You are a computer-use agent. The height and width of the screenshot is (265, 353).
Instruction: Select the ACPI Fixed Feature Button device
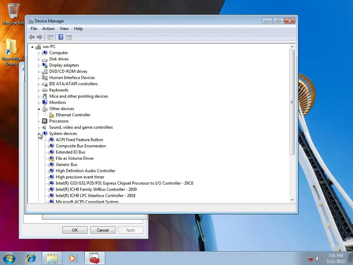coord(80,140)
